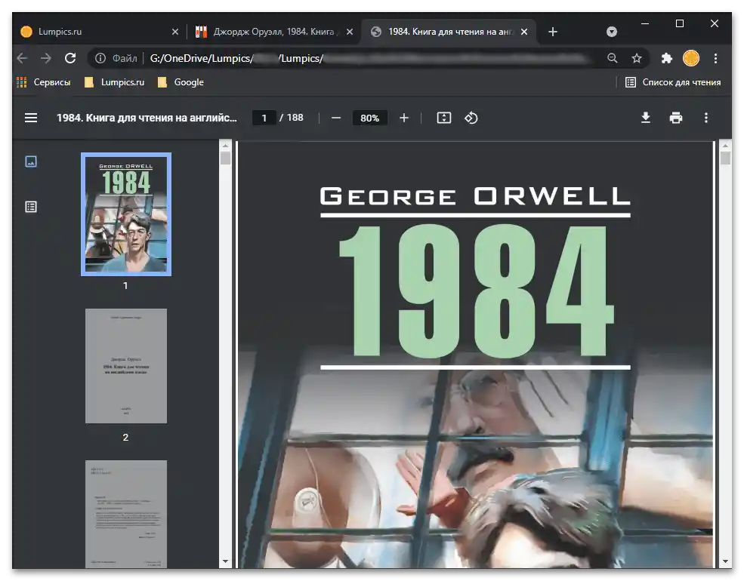The image size is (744, 581).
Task: Zoom in the PDF with plus button
Action: [x=404, y=118]
